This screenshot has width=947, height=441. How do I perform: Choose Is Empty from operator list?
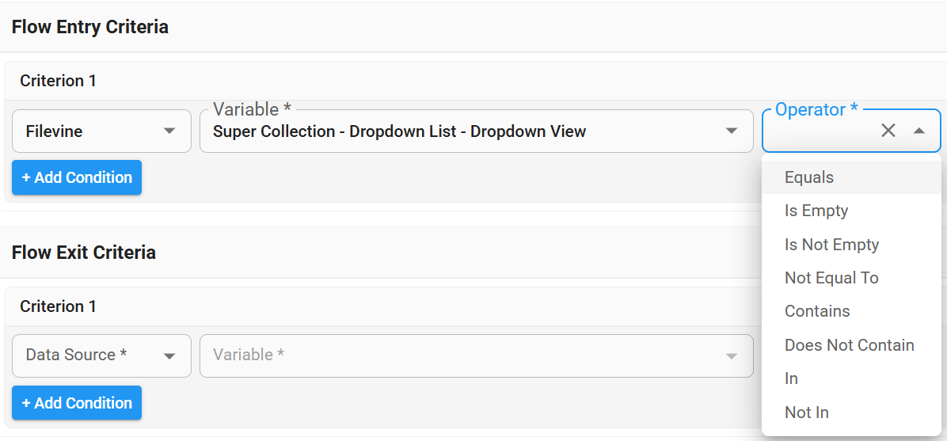pyautogui.click(x=816, y=211)
